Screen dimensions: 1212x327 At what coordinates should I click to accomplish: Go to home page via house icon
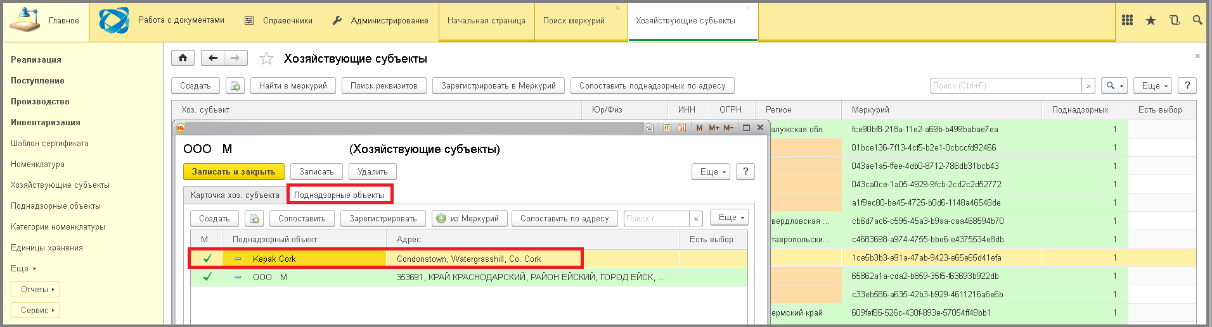(x=183, y=58)
